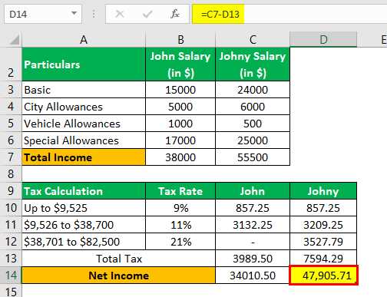Select the 9% tax rate cell
Viewport: 387px width, 297px height.
coord(180,208)
